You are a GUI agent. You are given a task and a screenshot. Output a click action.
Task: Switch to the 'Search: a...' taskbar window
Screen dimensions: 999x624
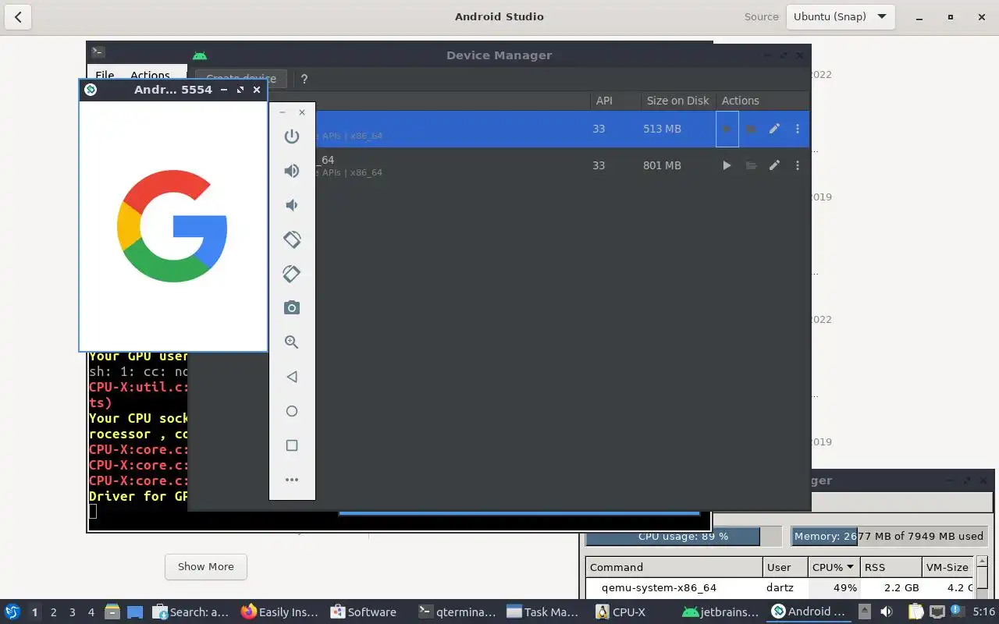pyautogui.click(x=190, y=612)
